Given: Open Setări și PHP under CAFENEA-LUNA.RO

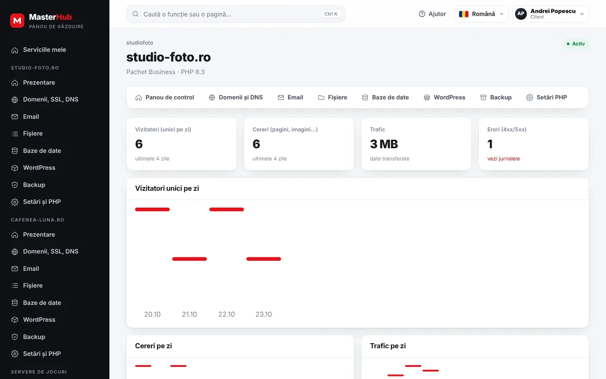Looking at the screenshot, I should (55, 354).
